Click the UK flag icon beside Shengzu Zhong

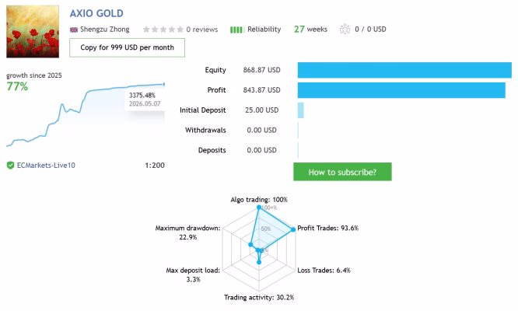tap(74, 30)
